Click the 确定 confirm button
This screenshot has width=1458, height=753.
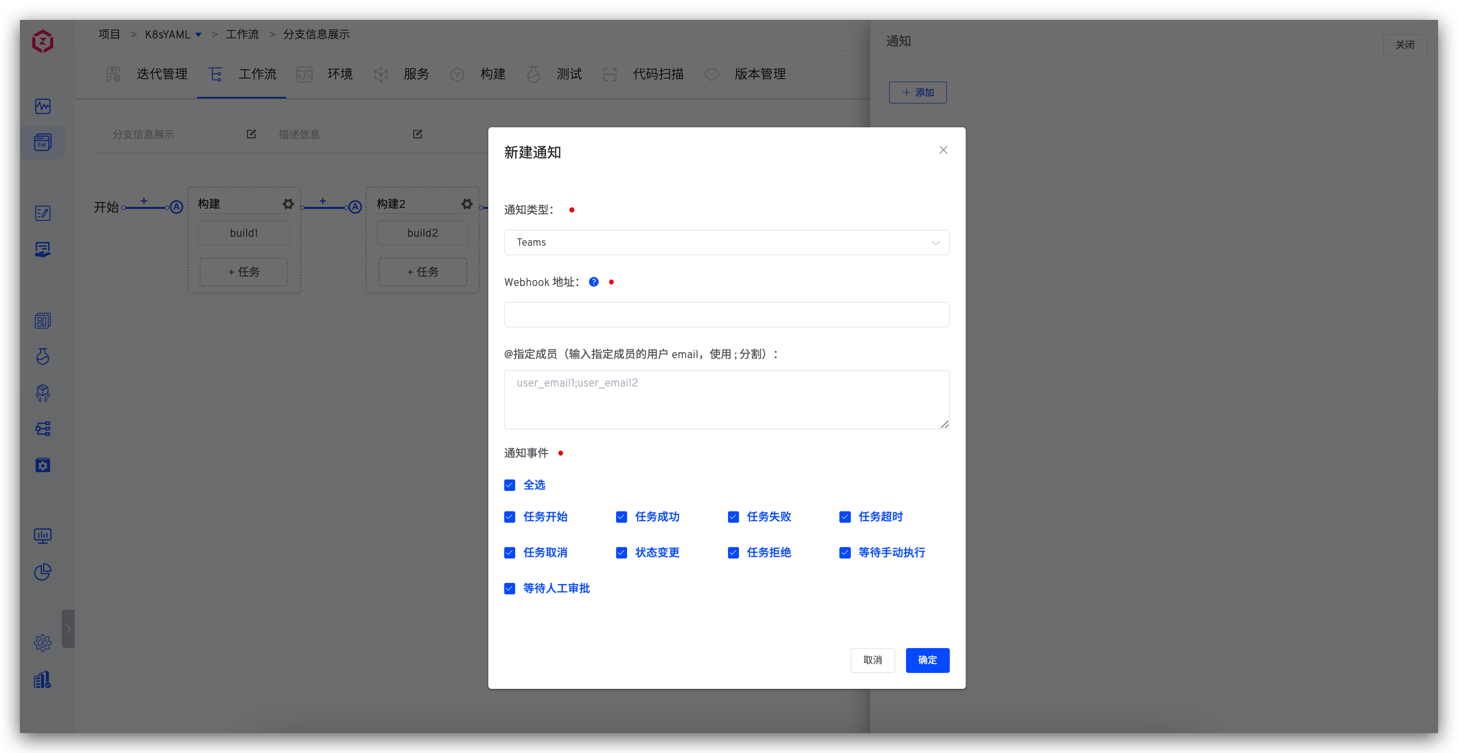tap(928, 660)
